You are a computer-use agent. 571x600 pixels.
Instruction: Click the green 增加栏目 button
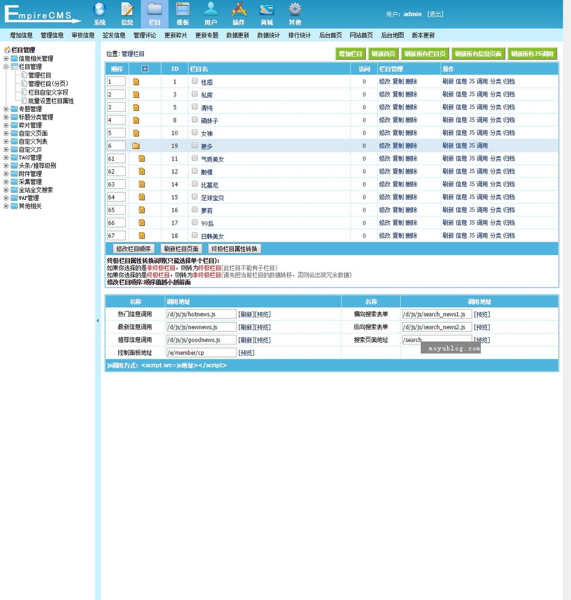[350, 54]
